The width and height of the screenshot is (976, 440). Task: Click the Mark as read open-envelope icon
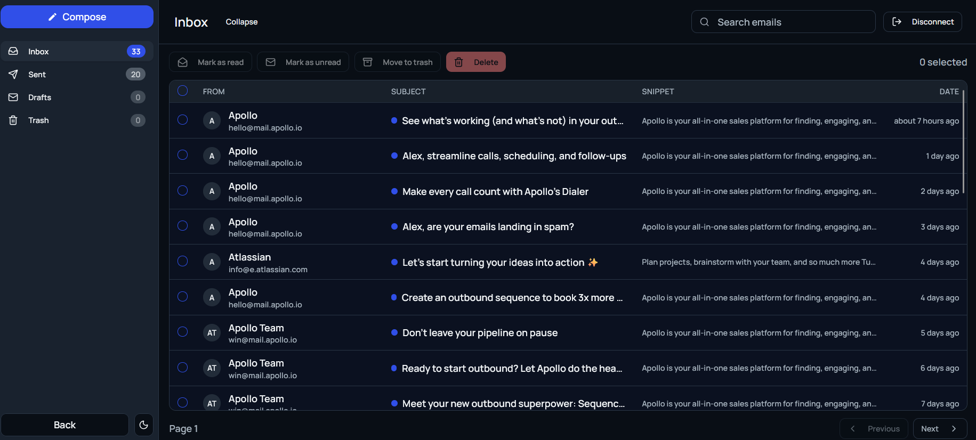pyautogui.click(x=183, y=62)
